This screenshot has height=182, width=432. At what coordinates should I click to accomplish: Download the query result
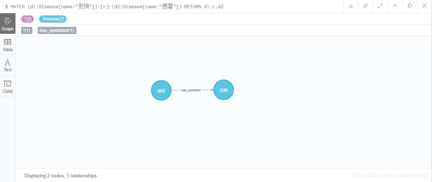[x=351, y=6]
